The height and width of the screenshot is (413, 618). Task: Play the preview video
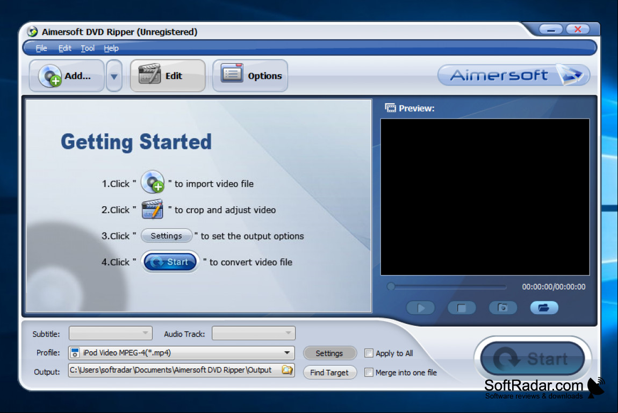(x=421, y=308)
